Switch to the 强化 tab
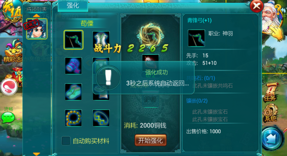Viewport: 287px width, 156px height. point(73,6)
